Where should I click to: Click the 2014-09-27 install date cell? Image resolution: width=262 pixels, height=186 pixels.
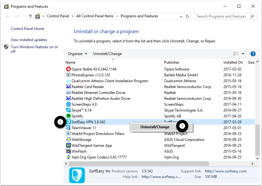232,110
